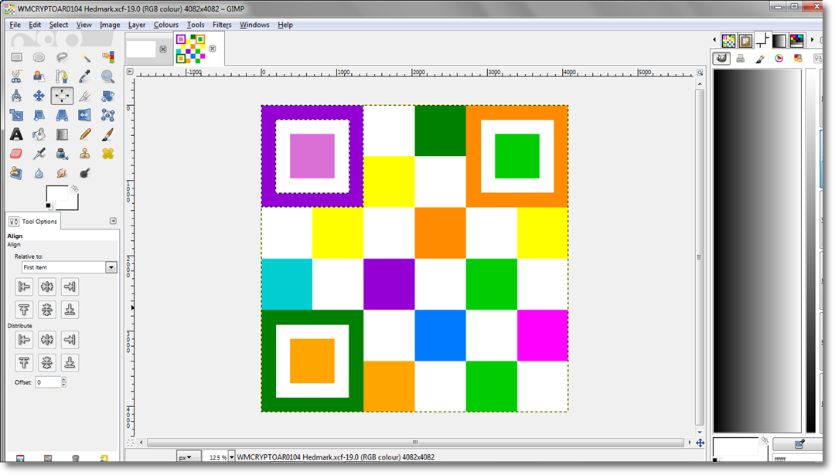Viewport: 835px width, 475px height.
Task: Select the Colour Picker eyedropper tool
Action: [x=85, y=76]
